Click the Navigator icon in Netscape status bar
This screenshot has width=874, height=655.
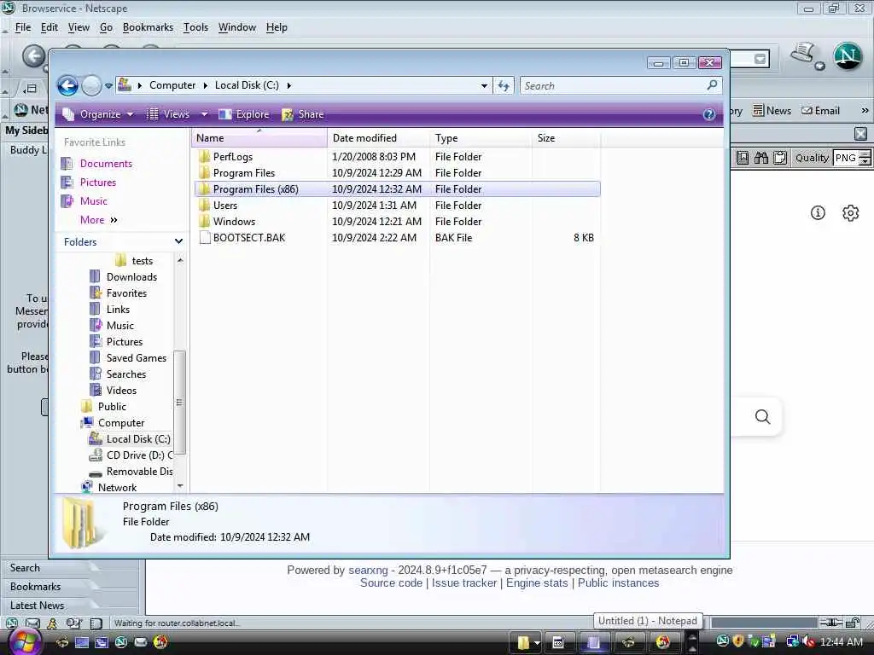12,623
